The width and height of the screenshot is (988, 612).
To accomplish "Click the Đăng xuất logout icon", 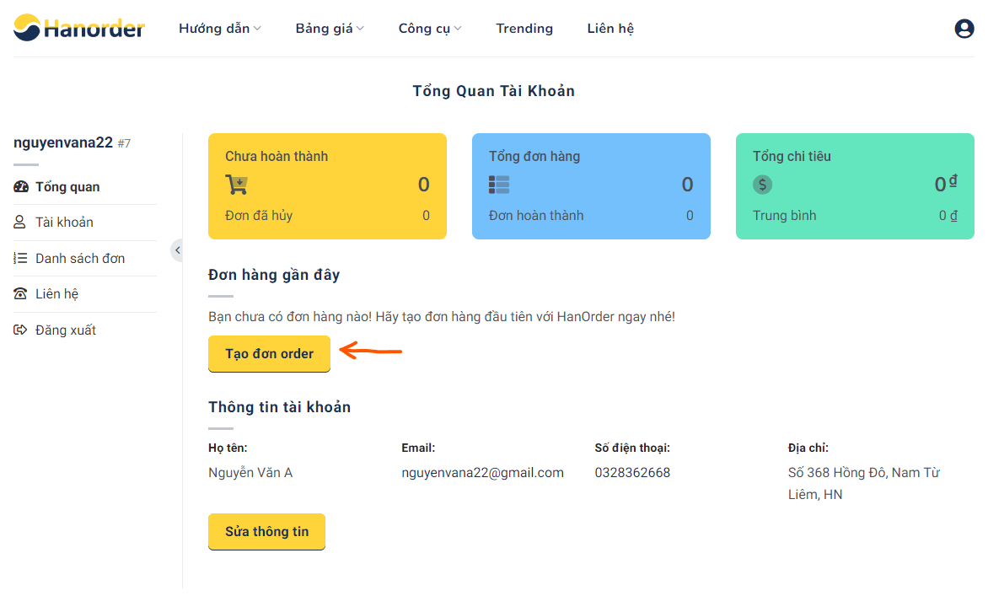I will [21, 330].
